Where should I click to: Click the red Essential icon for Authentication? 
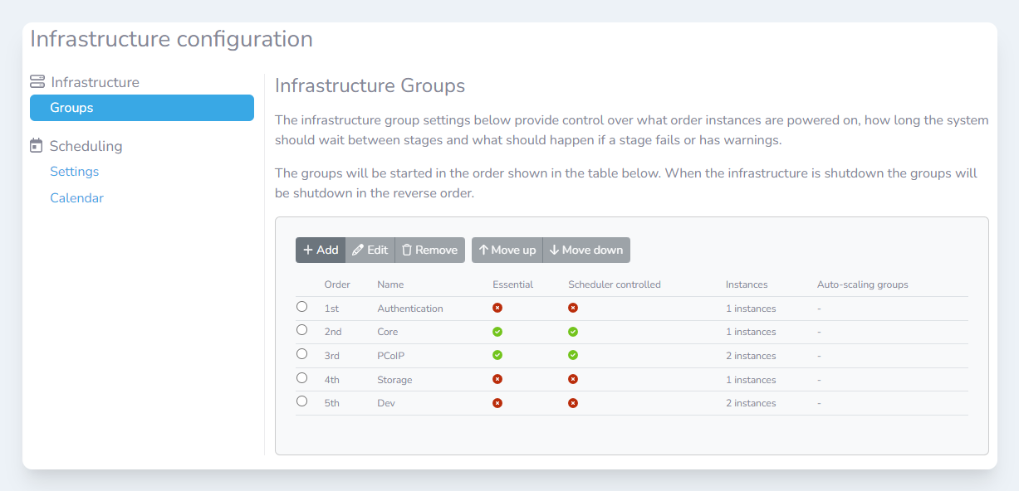[497, 308]
